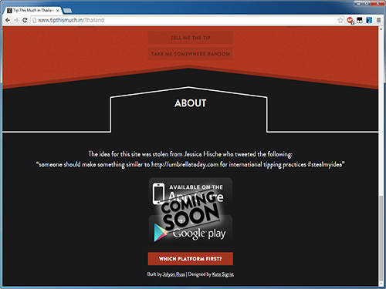The height and width of the screenshot is (289, 386).
Task: Close the browser window
Action: point(378,3)
